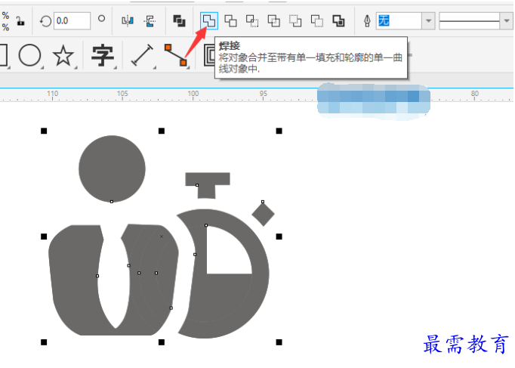
Task: Click the line style preview box
Action: [470, 20]
